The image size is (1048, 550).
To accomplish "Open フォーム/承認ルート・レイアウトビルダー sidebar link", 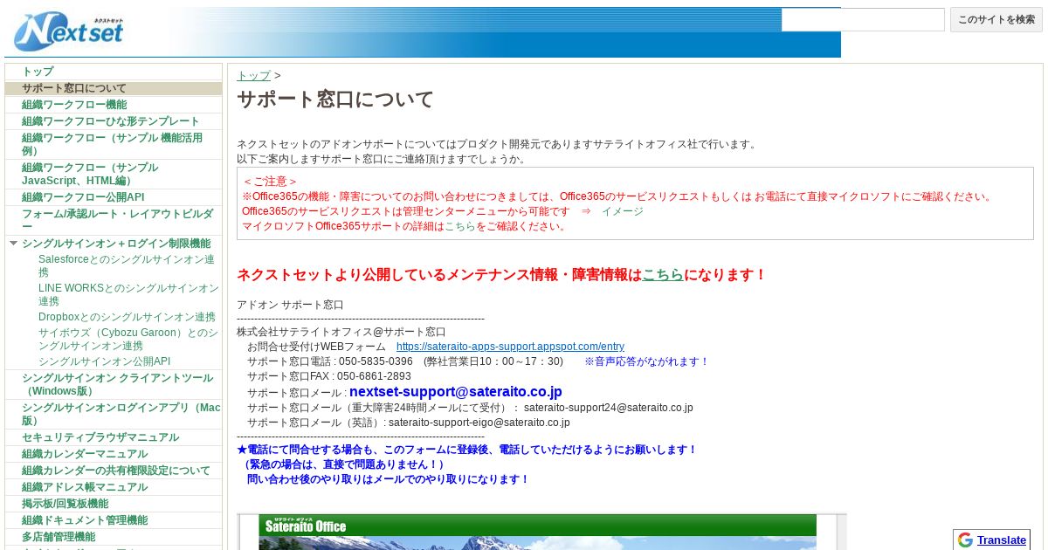I will [x=117, y=220].
